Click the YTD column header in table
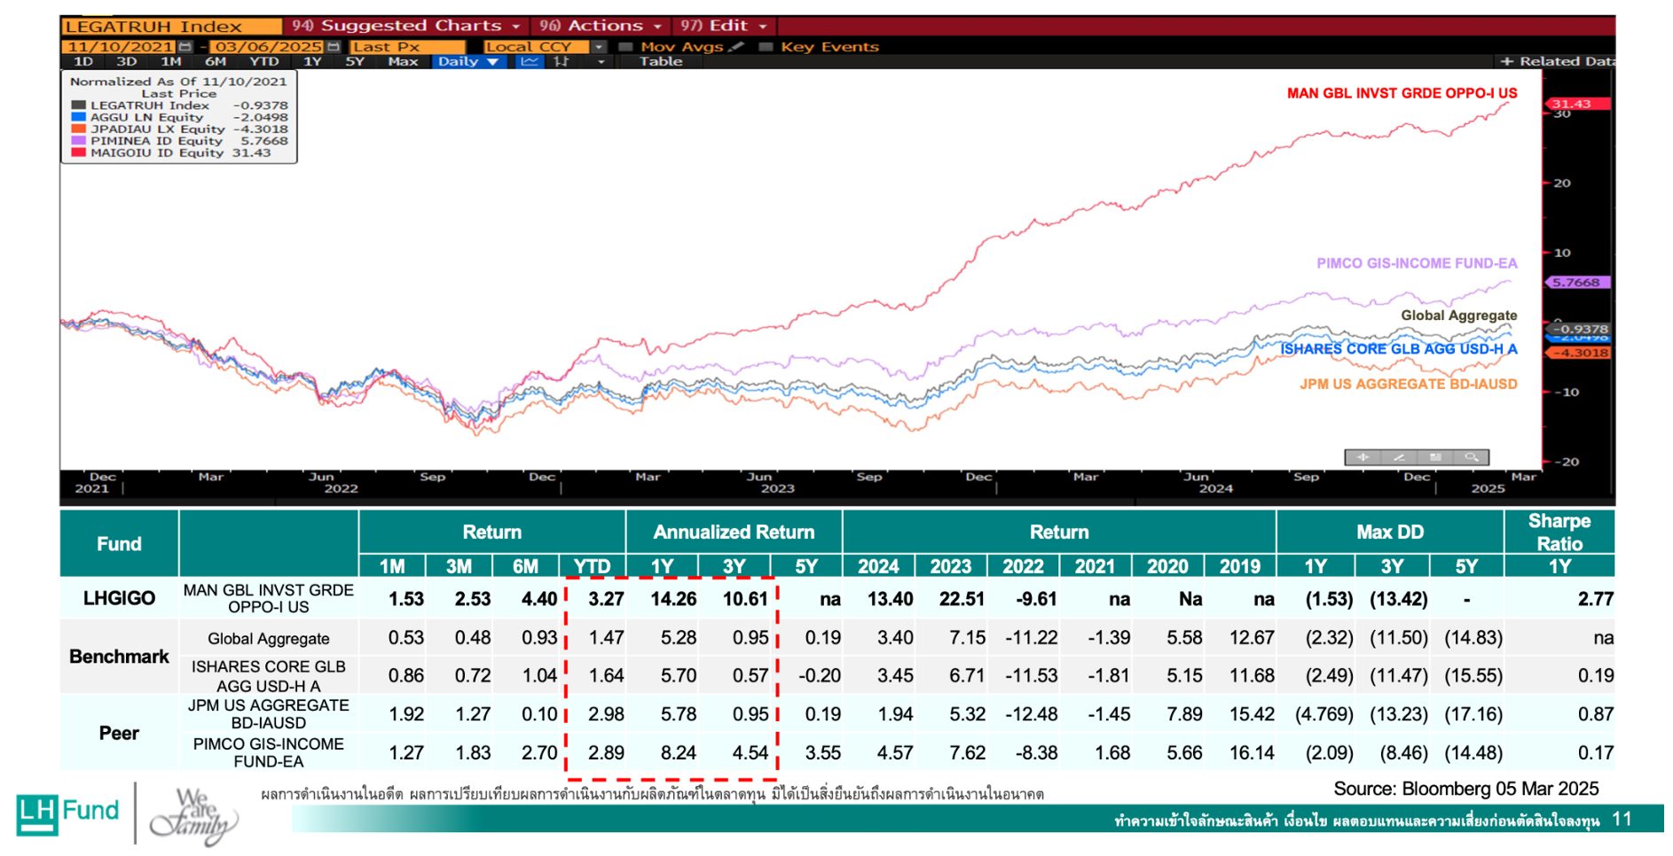1673x856 pixels. click(592, 566)
